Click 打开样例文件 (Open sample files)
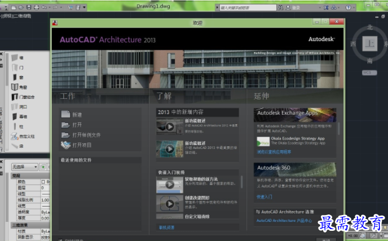This screenshot has width=388, height=241. click(81, 135)
